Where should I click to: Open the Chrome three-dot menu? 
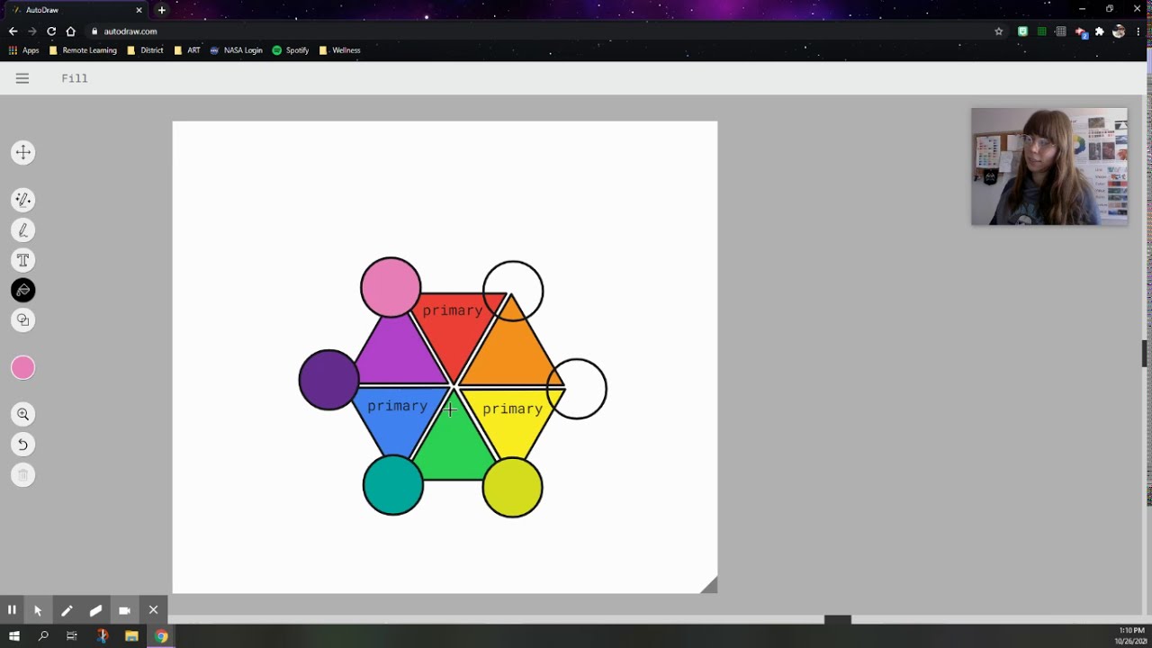click(1139, 31)
